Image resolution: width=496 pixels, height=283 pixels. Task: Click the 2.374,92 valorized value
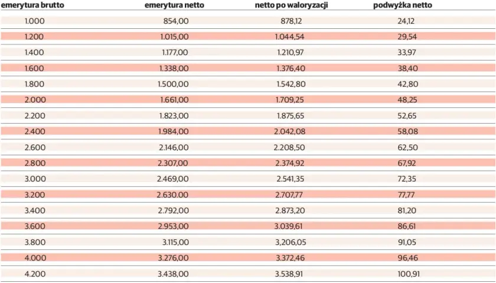[x=290, y=163]
